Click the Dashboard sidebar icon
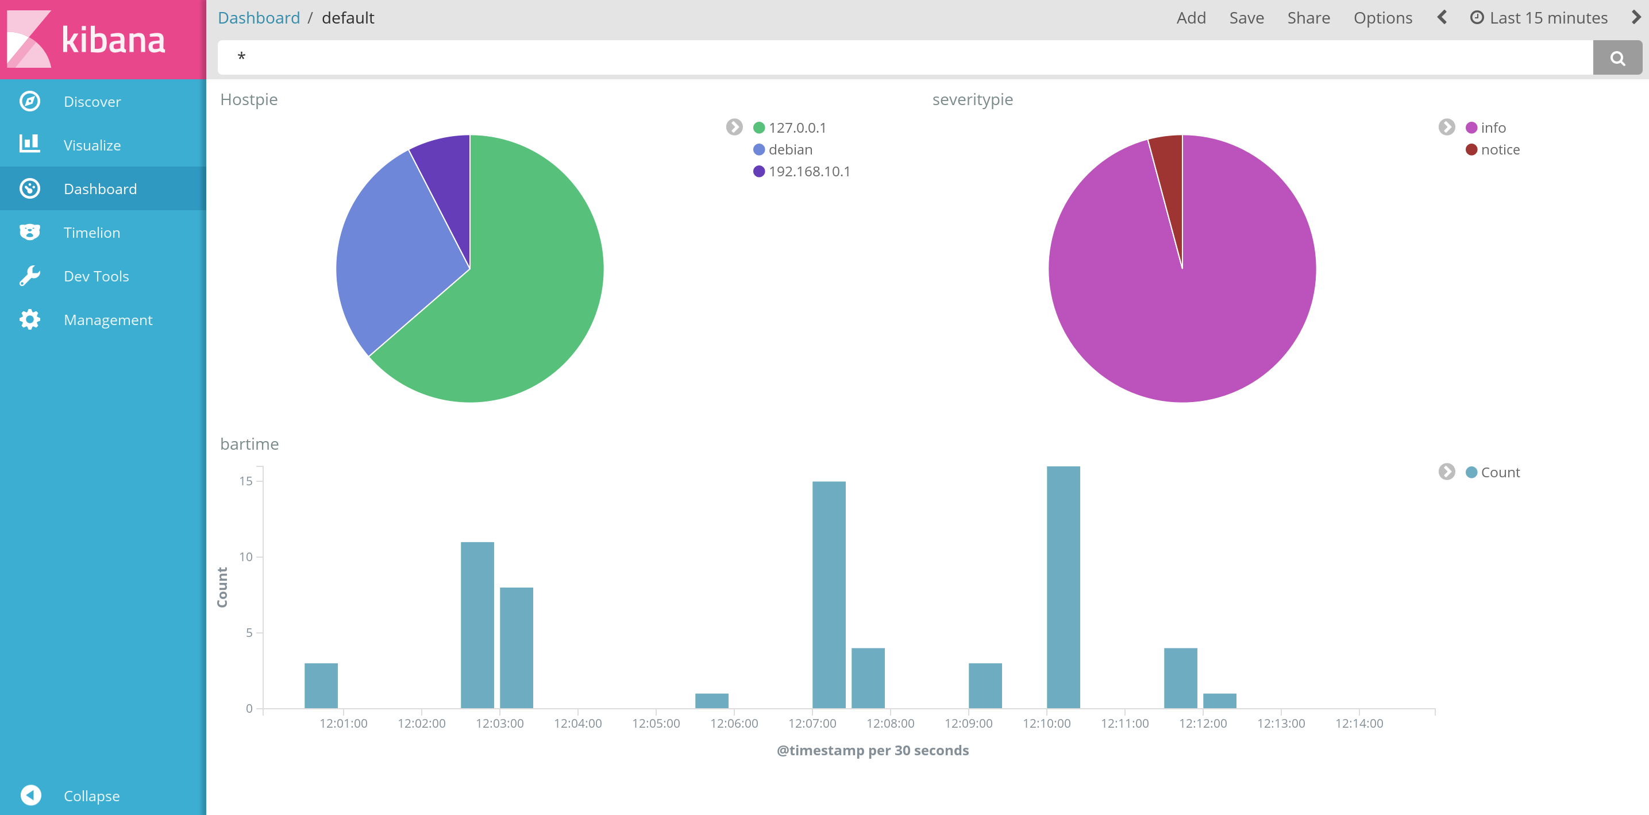 (29, 189)
